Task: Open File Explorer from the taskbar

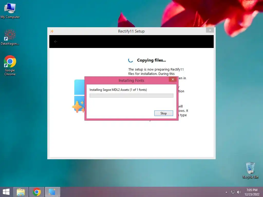Action: 21,192
